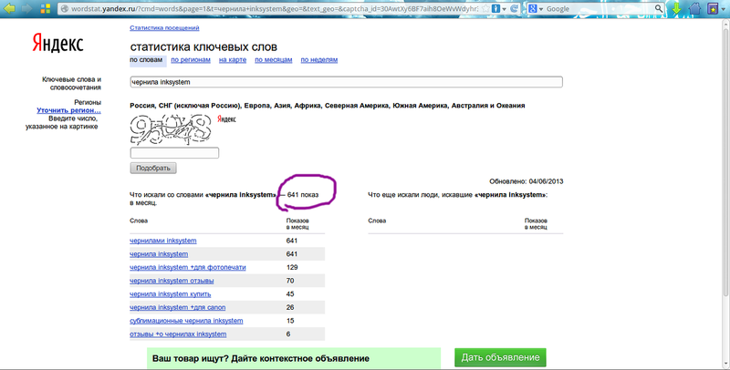
Task: Switch to the по месяцам tab
Action: click(x=273, y=60)
